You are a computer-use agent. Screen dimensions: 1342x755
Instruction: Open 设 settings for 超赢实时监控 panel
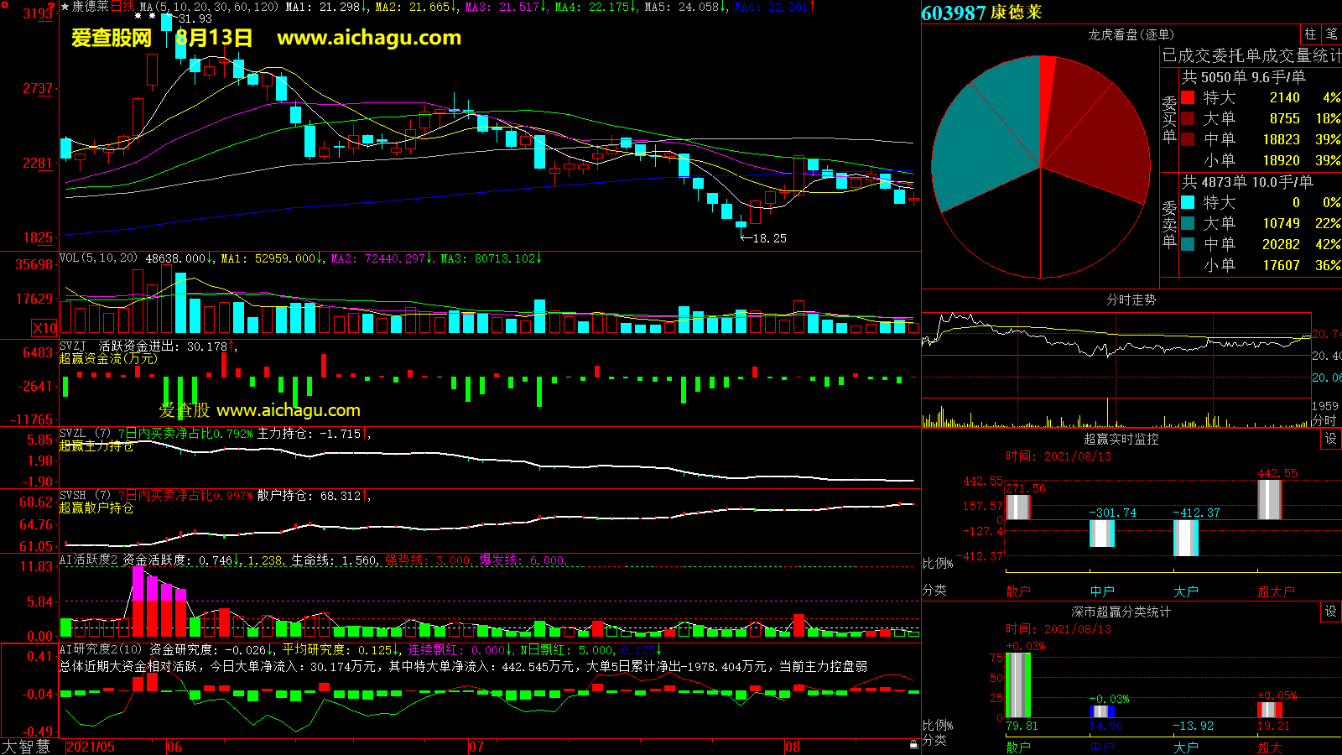(1331, 439)
